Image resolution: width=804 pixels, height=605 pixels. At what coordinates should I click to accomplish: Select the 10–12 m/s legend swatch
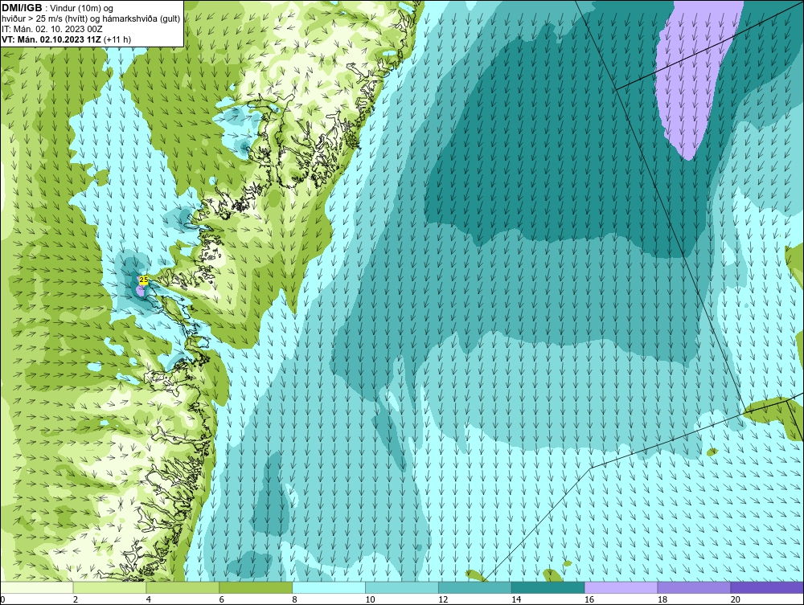point(402,587)
